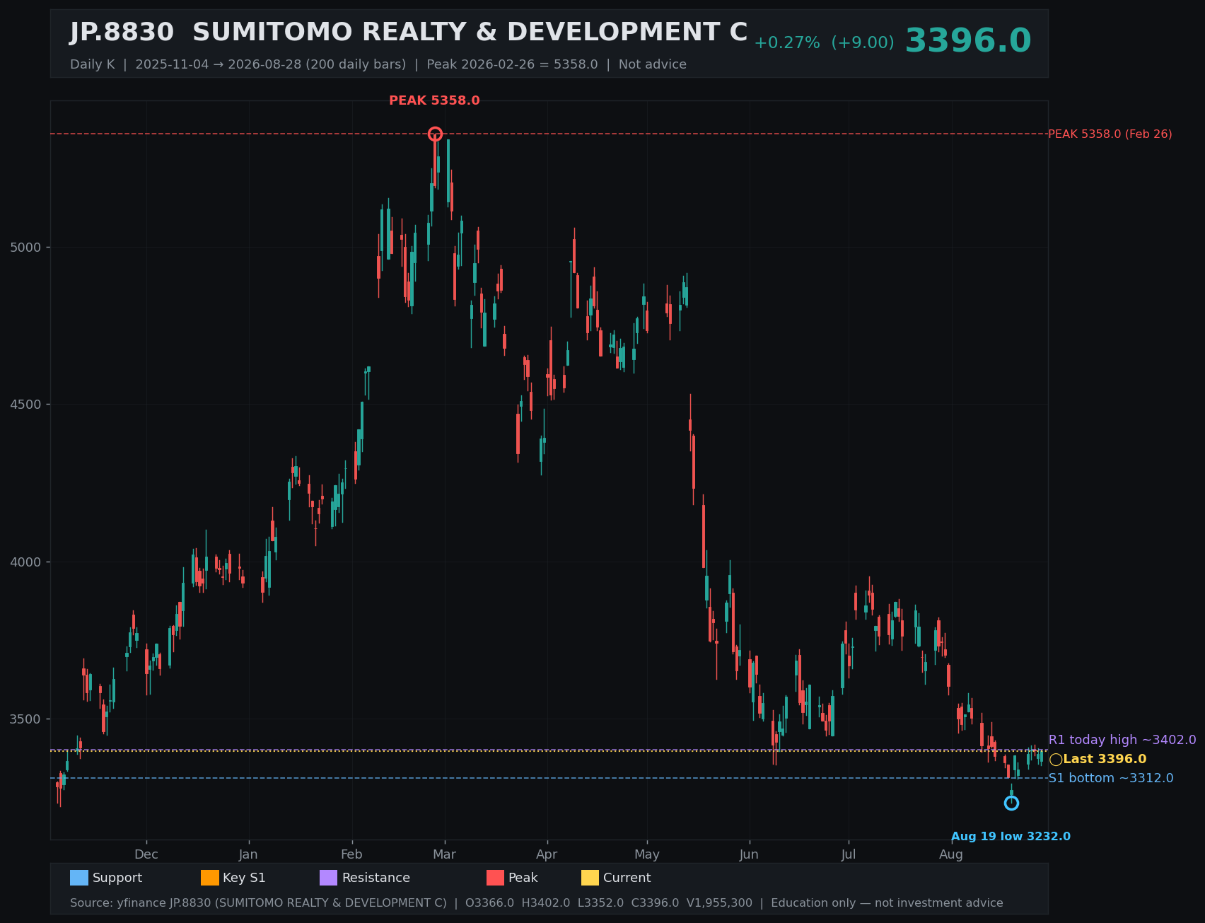Click the red peak circle marker on the chart
Image resolution: width=1205 pixels, height=923 pixels.
pyautogui.click(x=435, y=134)
